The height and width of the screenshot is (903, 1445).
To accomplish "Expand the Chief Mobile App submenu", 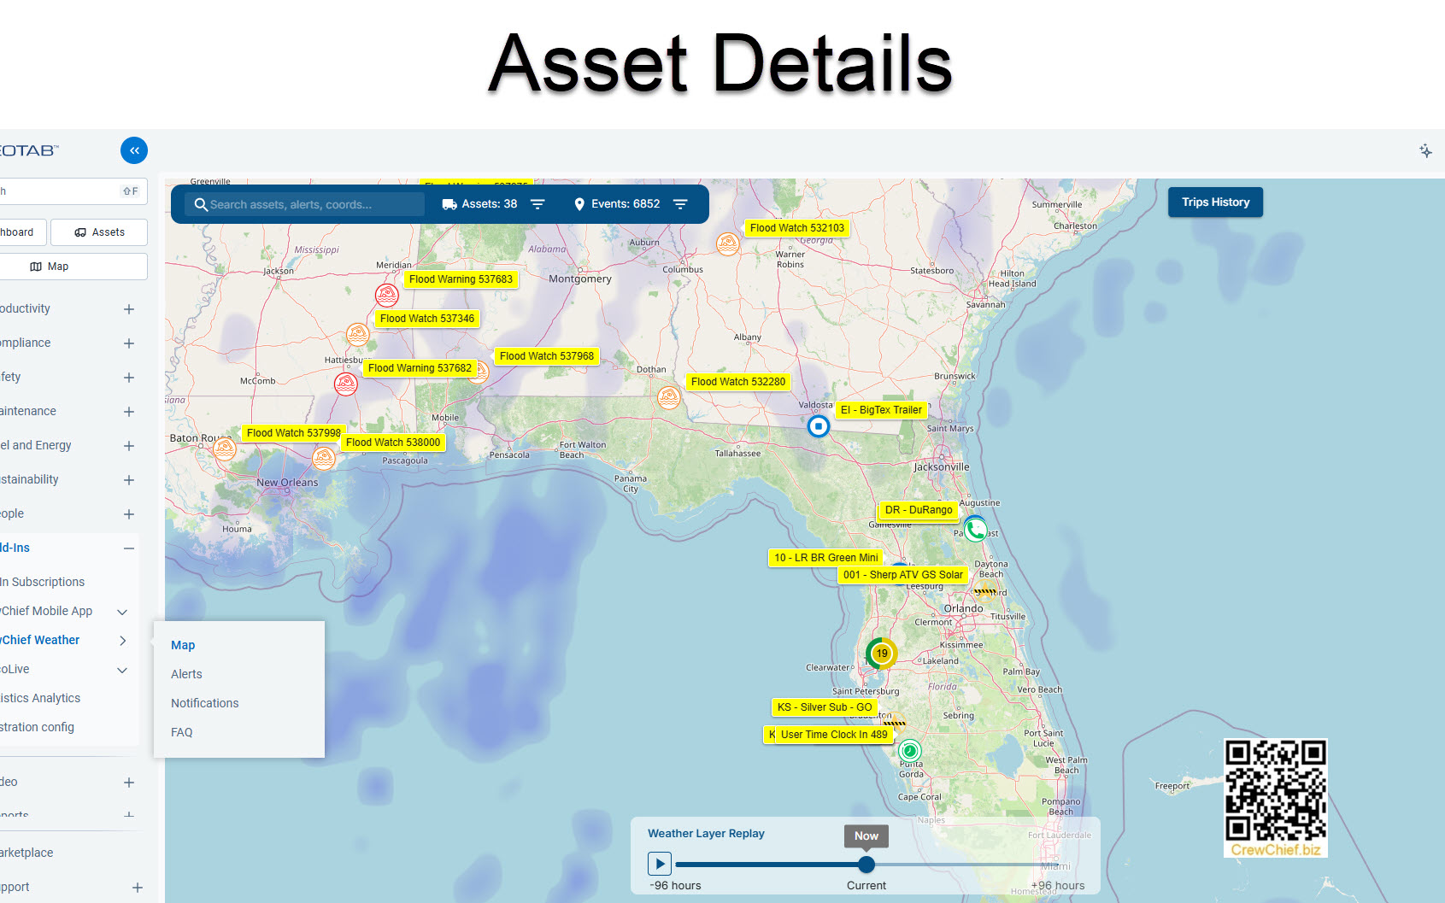I will point(122,612).
